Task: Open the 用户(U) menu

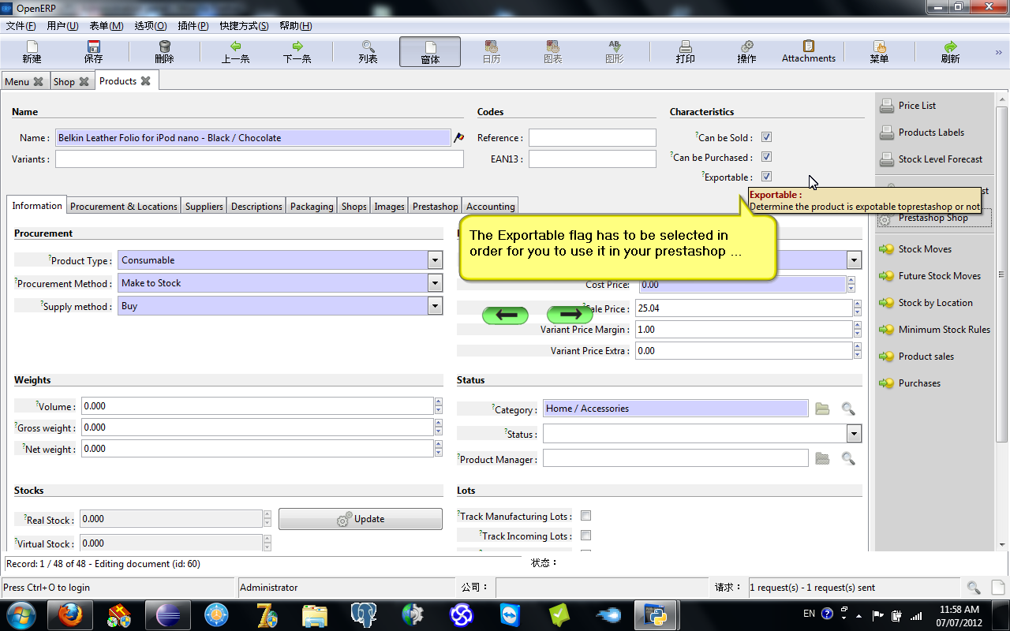Action: click(x=63, y=26)
